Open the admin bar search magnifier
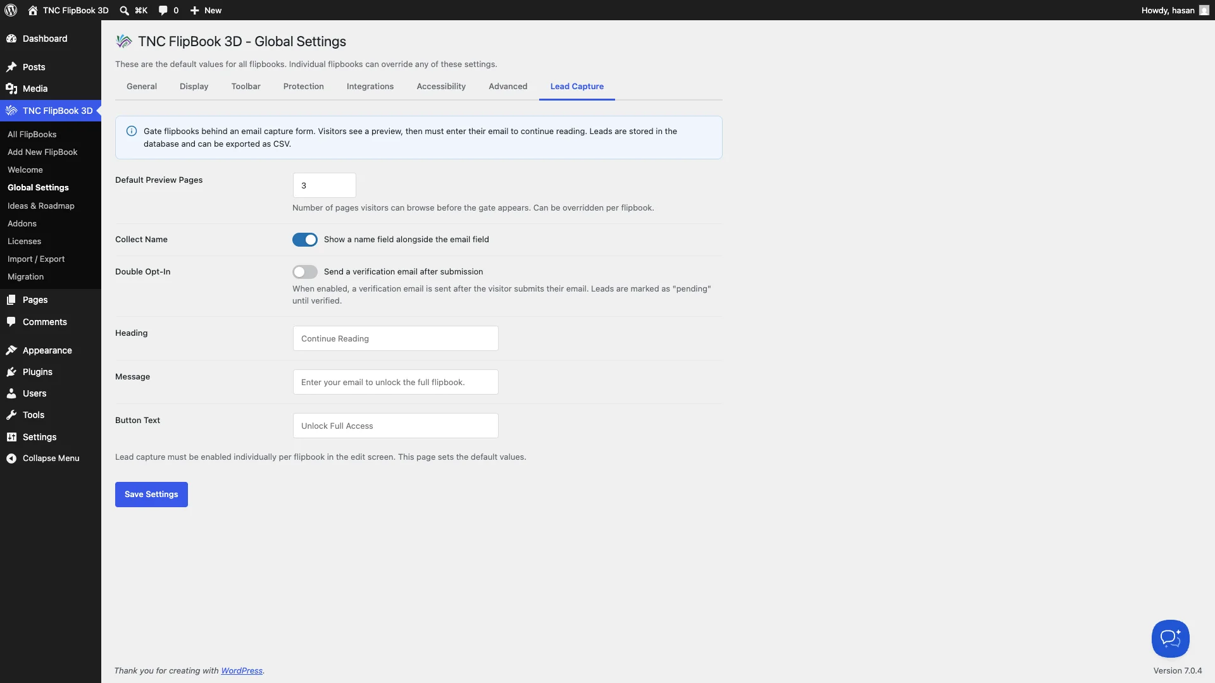Image resolution: width=1215 pixels, height=683 pixels. pyautogui.click(x=124, y=10)
